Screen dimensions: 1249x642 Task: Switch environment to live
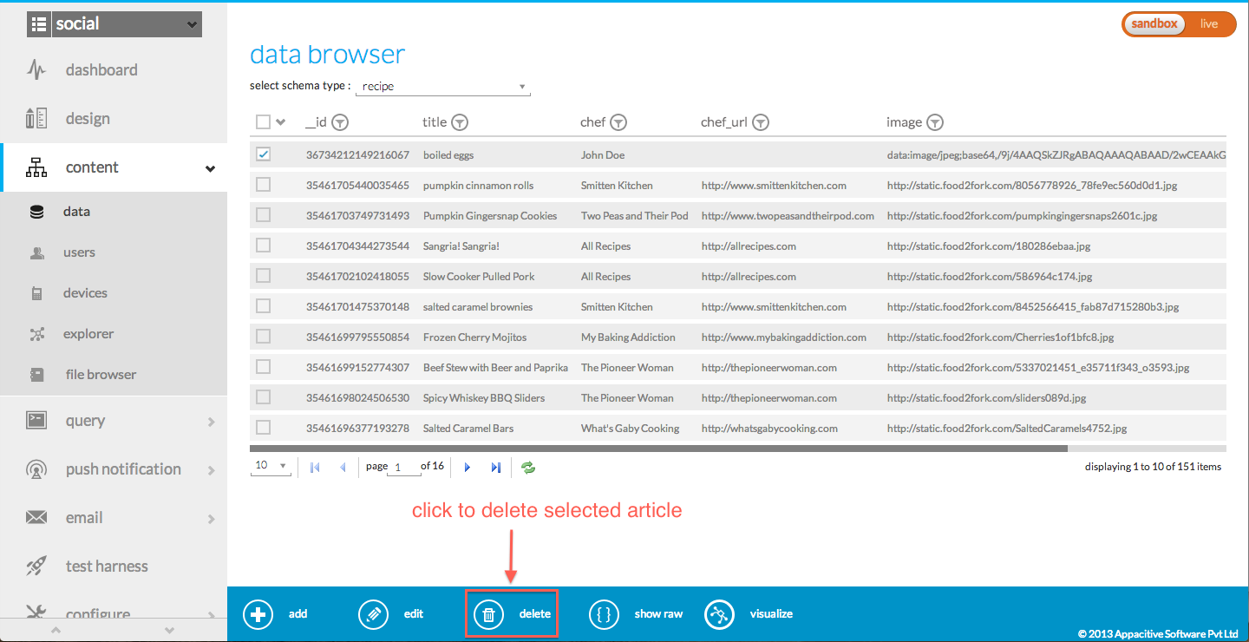1209,24
